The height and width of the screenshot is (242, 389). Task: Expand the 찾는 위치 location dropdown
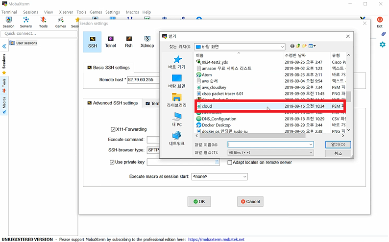point(282,47)
